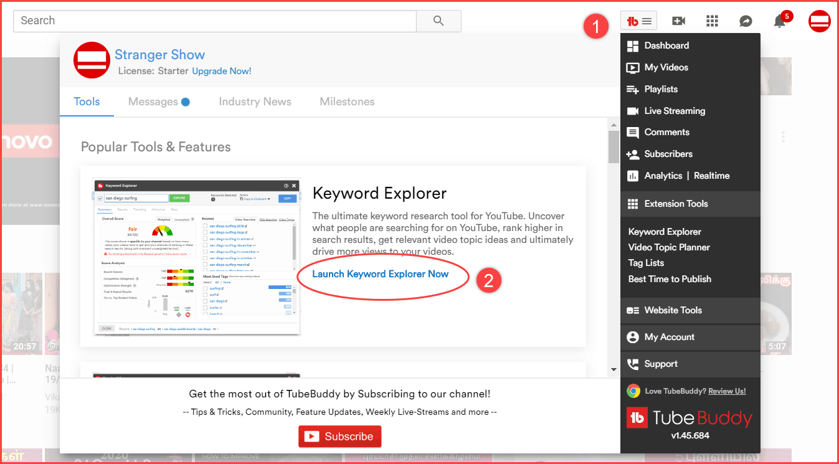The image size is (839, 464).
Task: Open the messages share icon
Action: tap(746, 21)
